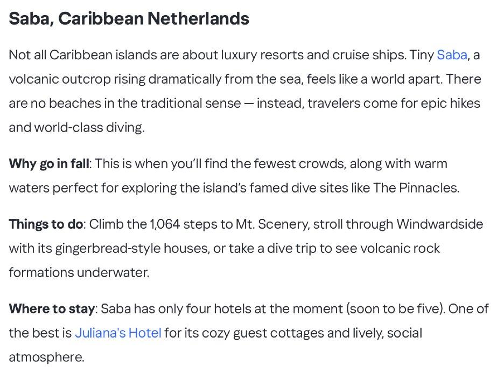Click the number 1,064 in the text
504x371 pixels.
click(165, 224)
